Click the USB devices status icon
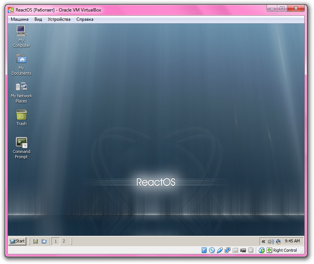314x264 pixels. point(220,250)
